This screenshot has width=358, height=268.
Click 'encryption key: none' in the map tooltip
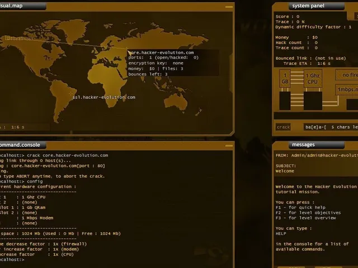pos(156,63)
